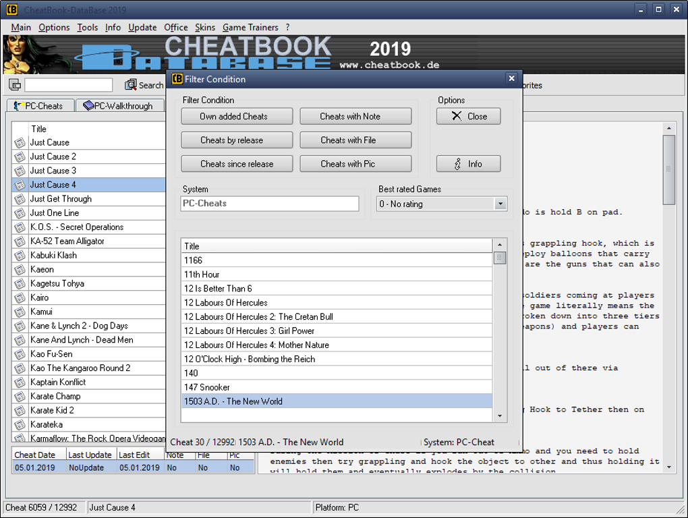Click the Title header in filter list

337,246
